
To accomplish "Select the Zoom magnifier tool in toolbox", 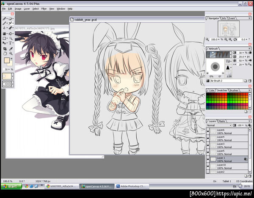I will pos(11,54).
